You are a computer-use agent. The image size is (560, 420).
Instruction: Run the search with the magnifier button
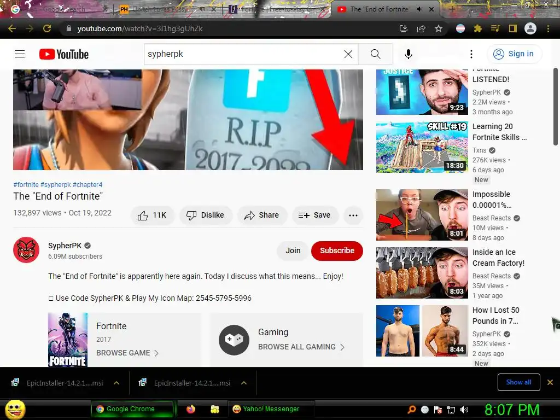375,54
